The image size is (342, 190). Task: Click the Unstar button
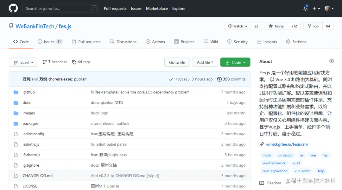[x=276, y=26]
